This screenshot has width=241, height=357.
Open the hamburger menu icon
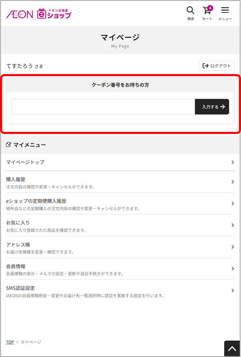pos(225,10)
